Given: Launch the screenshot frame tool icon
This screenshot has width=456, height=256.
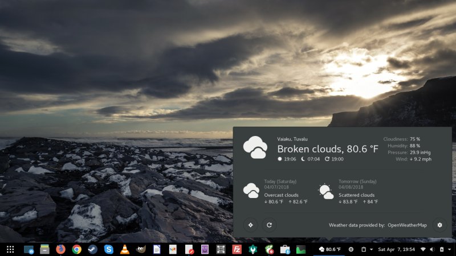Looking at the screenshot, I should [221, 249].
